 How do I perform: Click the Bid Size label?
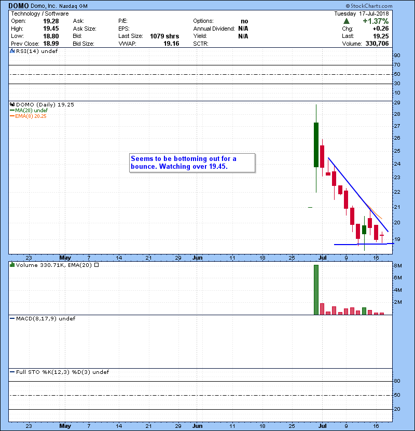[84, 44]
